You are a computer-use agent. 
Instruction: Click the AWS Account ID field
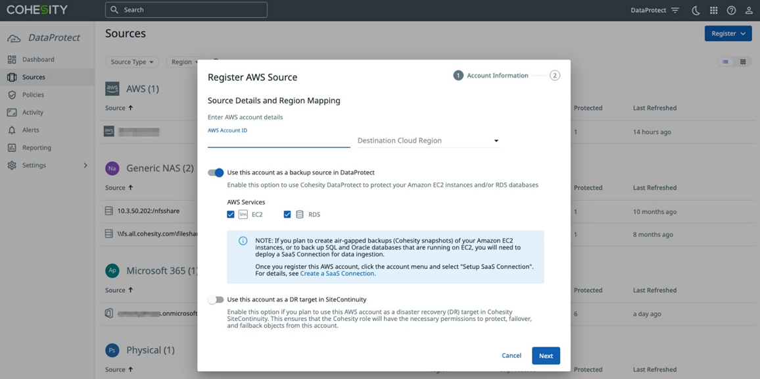[279, 141]
